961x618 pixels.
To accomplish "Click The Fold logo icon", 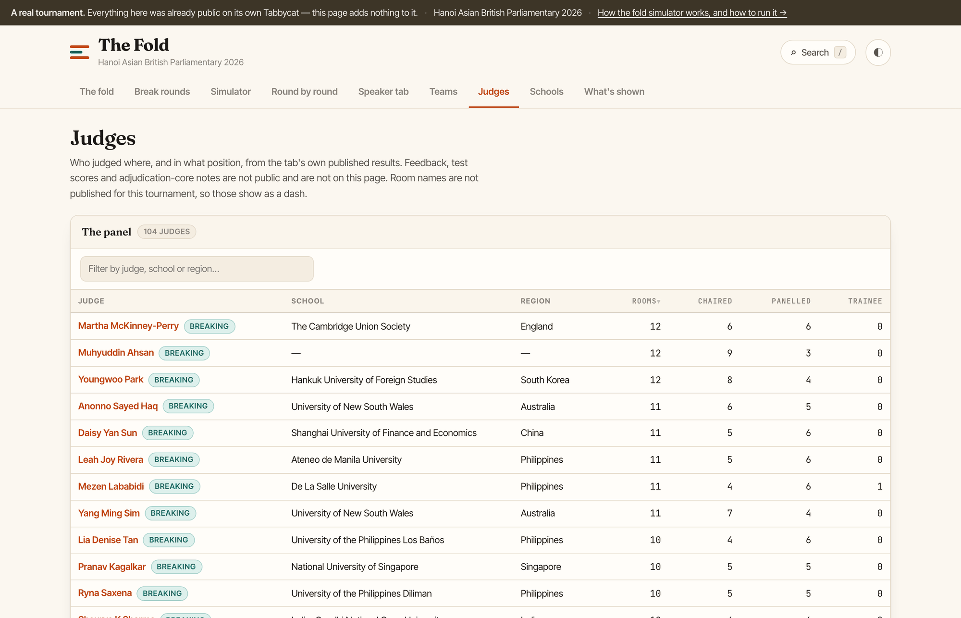I will tap(80, 52).
